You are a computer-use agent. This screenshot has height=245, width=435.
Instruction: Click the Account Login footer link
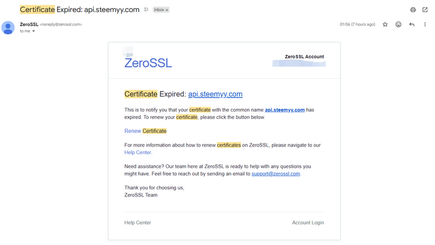(x=308, y=223)
